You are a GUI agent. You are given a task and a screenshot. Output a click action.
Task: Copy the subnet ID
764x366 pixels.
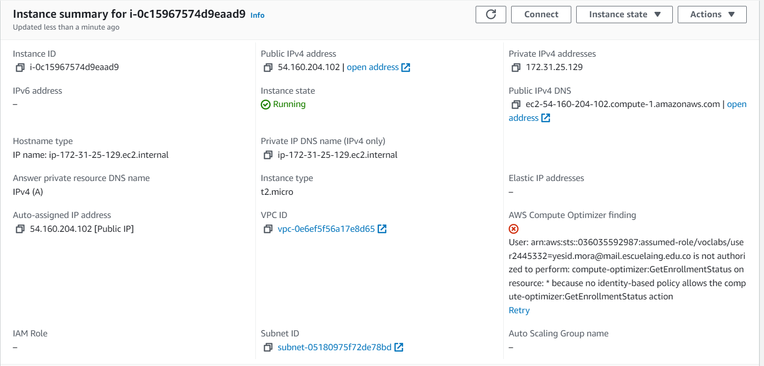(268, 347)
